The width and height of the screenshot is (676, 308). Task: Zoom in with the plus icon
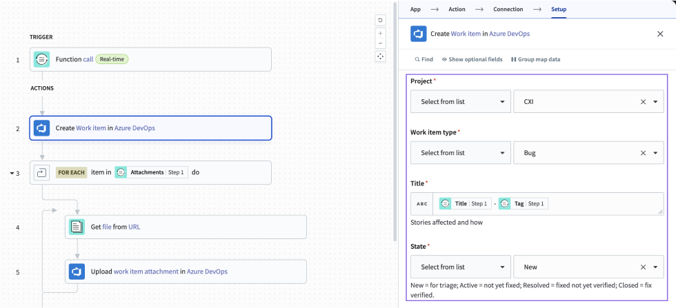[x=380, y=33]
